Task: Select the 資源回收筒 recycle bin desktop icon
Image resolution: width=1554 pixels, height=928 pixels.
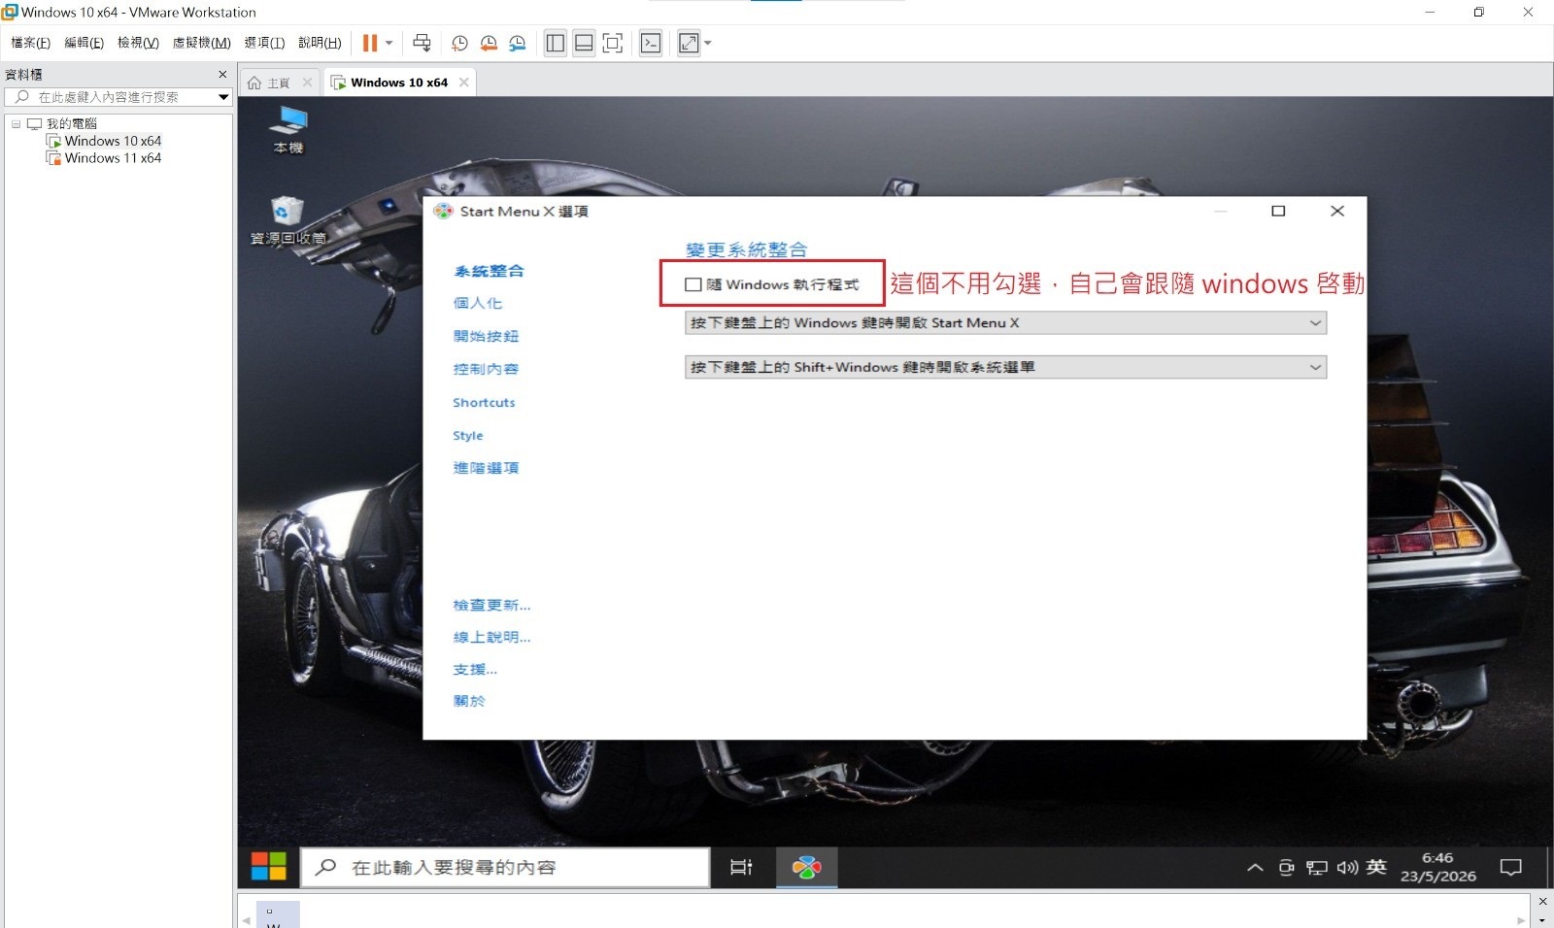Action: pos(287,219)
